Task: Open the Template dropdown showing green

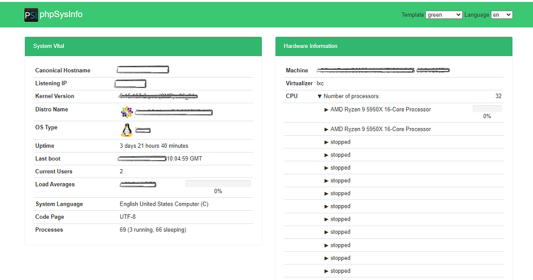Action: [x=443, y=15]
